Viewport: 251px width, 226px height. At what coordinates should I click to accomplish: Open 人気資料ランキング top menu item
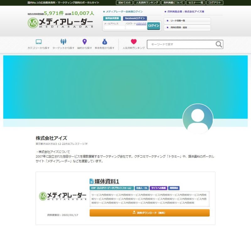click(x=147, y=3)
